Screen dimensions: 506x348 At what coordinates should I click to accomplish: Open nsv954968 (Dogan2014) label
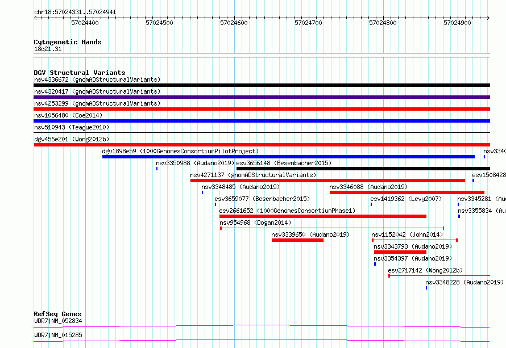255,223
